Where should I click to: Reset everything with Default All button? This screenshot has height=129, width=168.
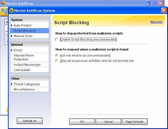tap(30, 121)
